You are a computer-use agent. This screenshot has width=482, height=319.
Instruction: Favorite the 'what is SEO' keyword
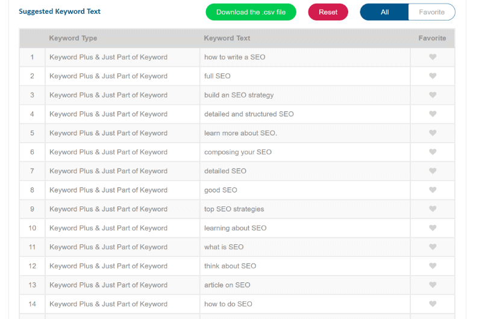point(433,247)
